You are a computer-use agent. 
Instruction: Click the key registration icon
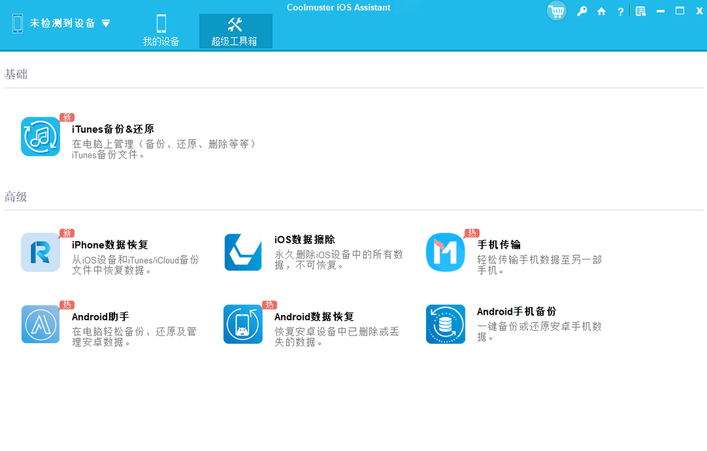582,11
